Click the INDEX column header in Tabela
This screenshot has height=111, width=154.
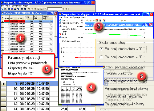[x=7, y=18]
